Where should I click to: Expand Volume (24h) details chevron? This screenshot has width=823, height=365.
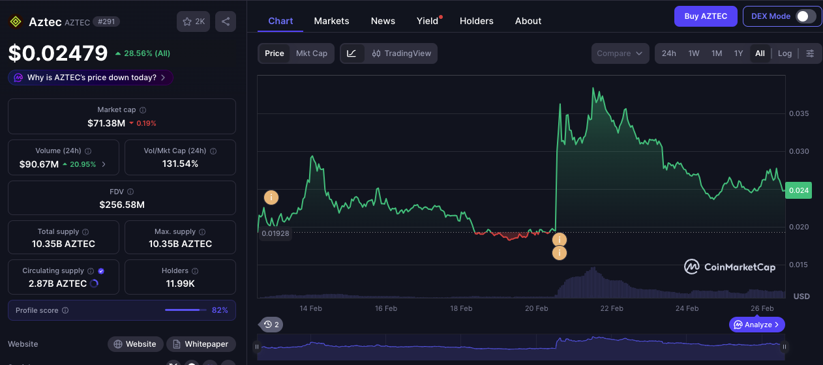(x=104, y=164)
